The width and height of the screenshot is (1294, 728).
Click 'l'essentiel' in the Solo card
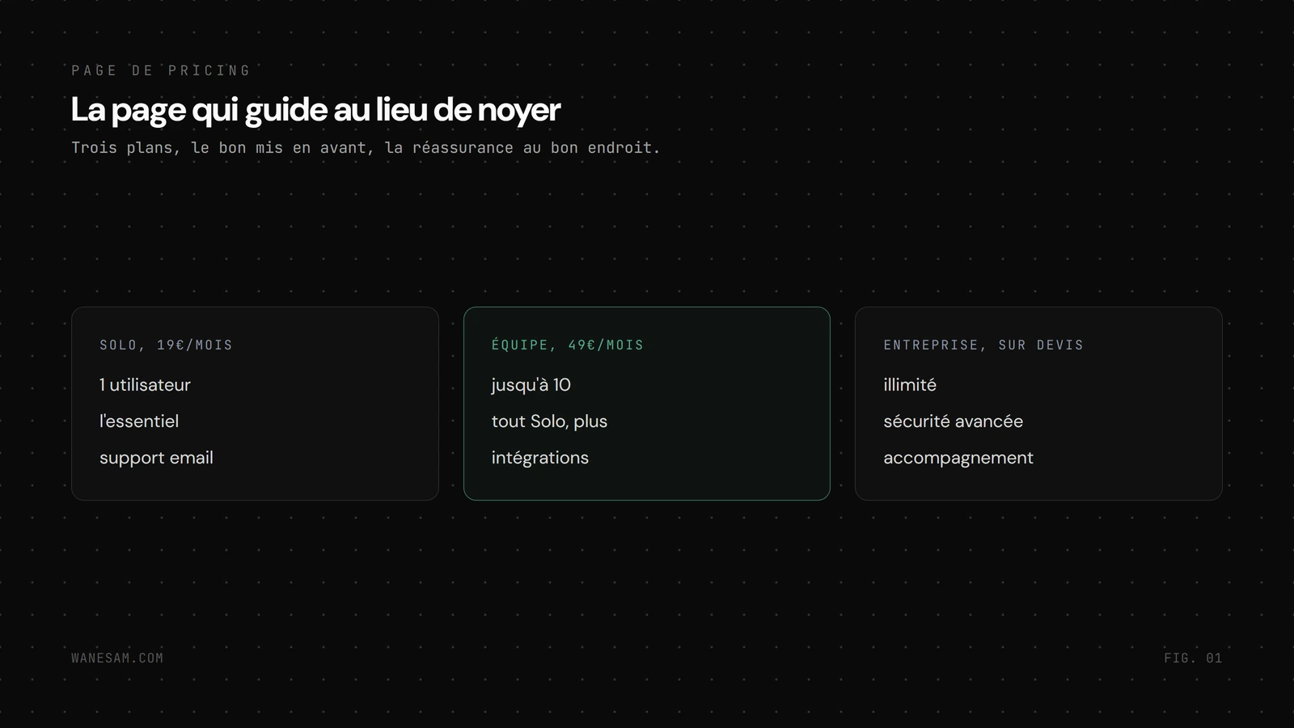click(139, 421)
